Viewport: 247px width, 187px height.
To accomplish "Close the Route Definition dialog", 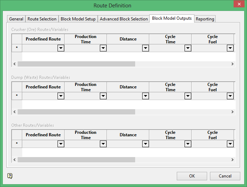I will [x=239, y=4].
